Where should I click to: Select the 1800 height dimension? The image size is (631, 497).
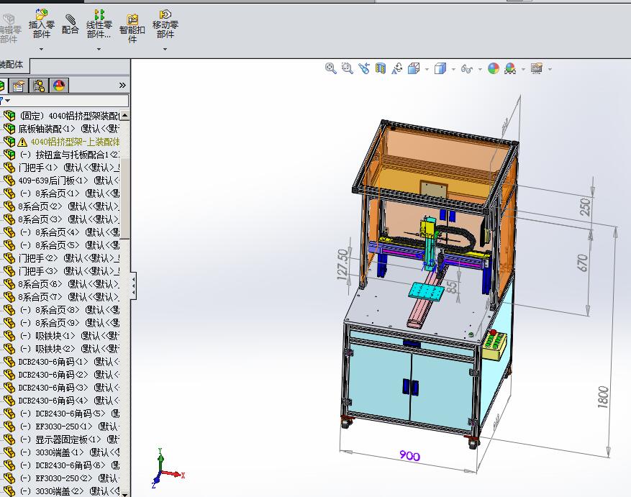click(x=603, y=397)
